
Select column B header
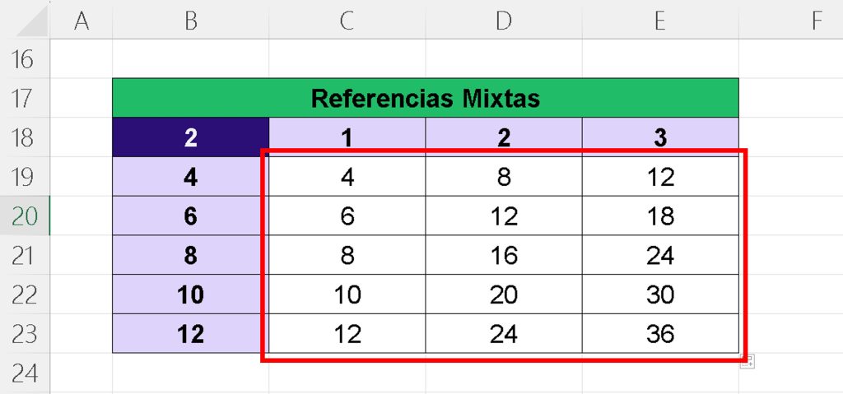tap(190, 20)
